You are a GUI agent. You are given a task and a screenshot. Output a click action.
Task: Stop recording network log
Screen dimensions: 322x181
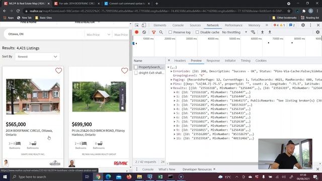pos(137,32)
